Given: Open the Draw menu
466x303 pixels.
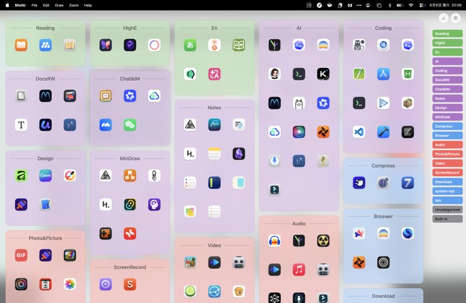Looking at the screenshot, I should (x=59, y=5).
